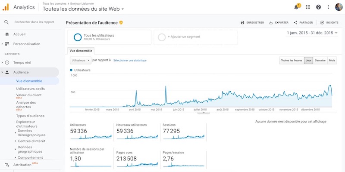The height and width of the screenshot is (172, 345).
Task: Open the Insights panel icon
Action: tap(322, 23)
